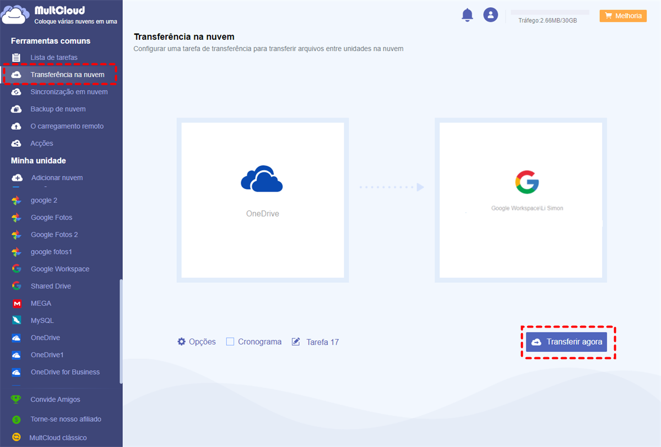
Task: Click Convide Amigos
Action: [x=55, y=400]
